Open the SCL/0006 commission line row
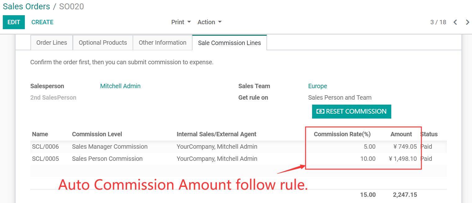Image resolution: width=472 pixels, height=203 pixels. click(x=238, y=147)
